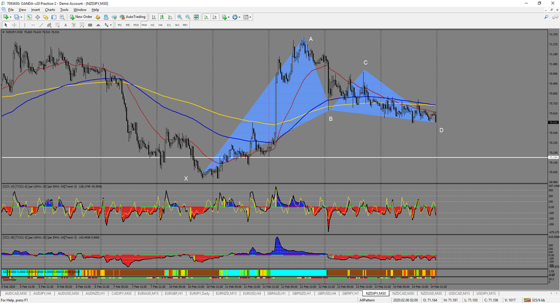Switch chart to bar chart style
Image resolution: width=560 pixels, height=303 pixels.
(x=154, y=17)
